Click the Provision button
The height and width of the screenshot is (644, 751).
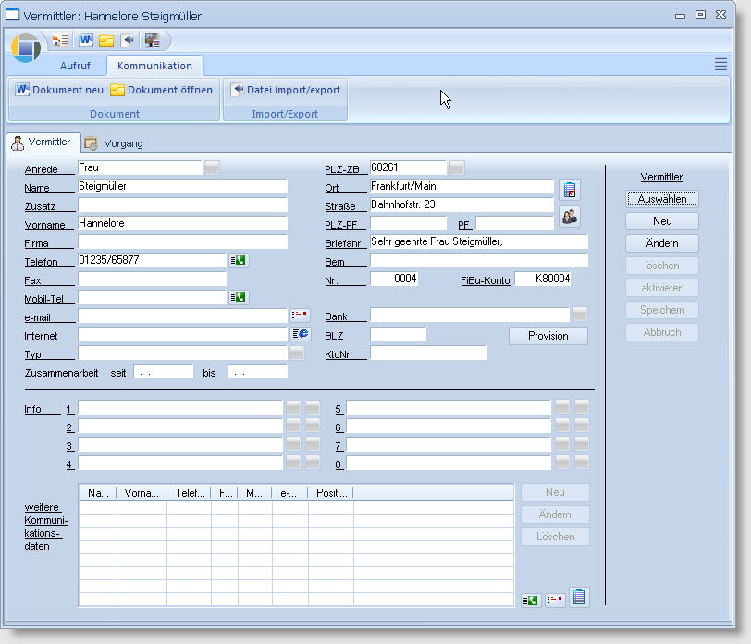[548, 336]
